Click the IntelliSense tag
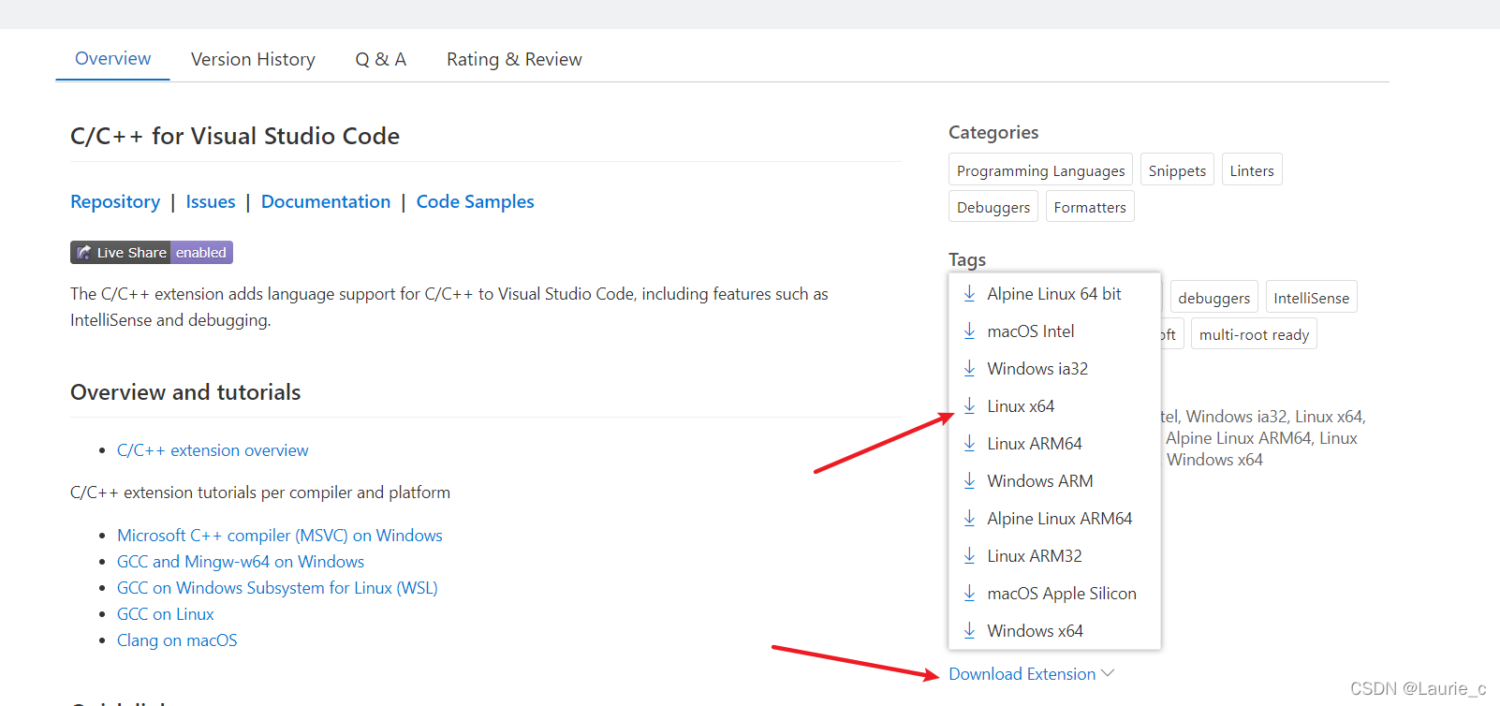 [x=1311, y=298]
